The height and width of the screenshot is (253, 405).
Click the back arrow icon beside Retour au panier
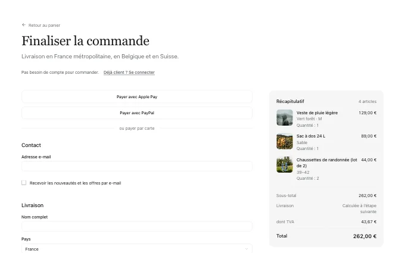(24, 25)
